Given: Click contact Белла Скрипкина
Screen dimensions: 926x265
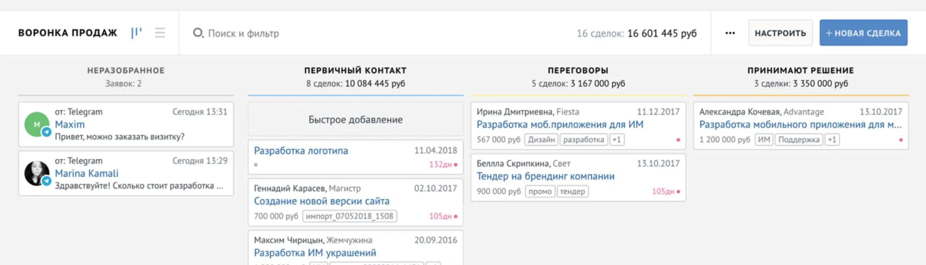Looking at the screenshot, I should (x=513, y=164).
